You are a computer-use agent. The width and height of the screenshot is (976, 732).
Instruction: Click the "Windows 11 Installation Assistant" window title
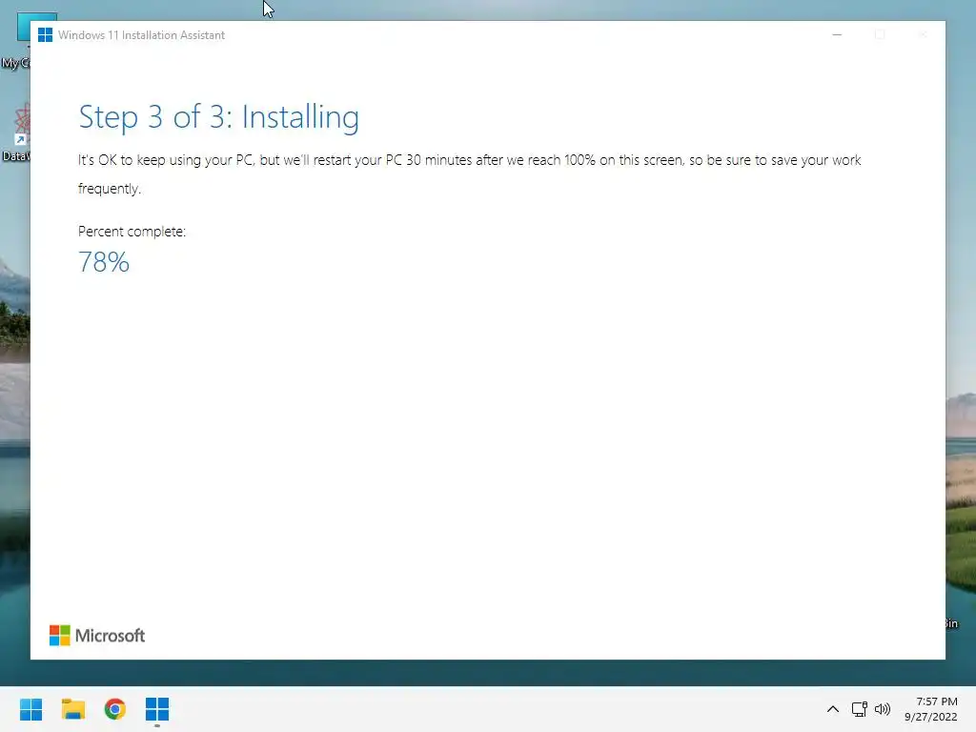pos(141,35)
